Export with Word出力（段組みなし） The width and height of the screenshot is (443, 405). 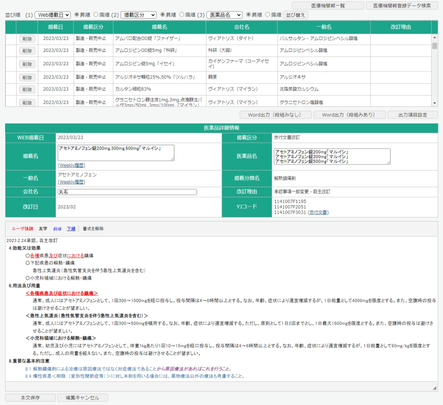[x=275, y=115]
